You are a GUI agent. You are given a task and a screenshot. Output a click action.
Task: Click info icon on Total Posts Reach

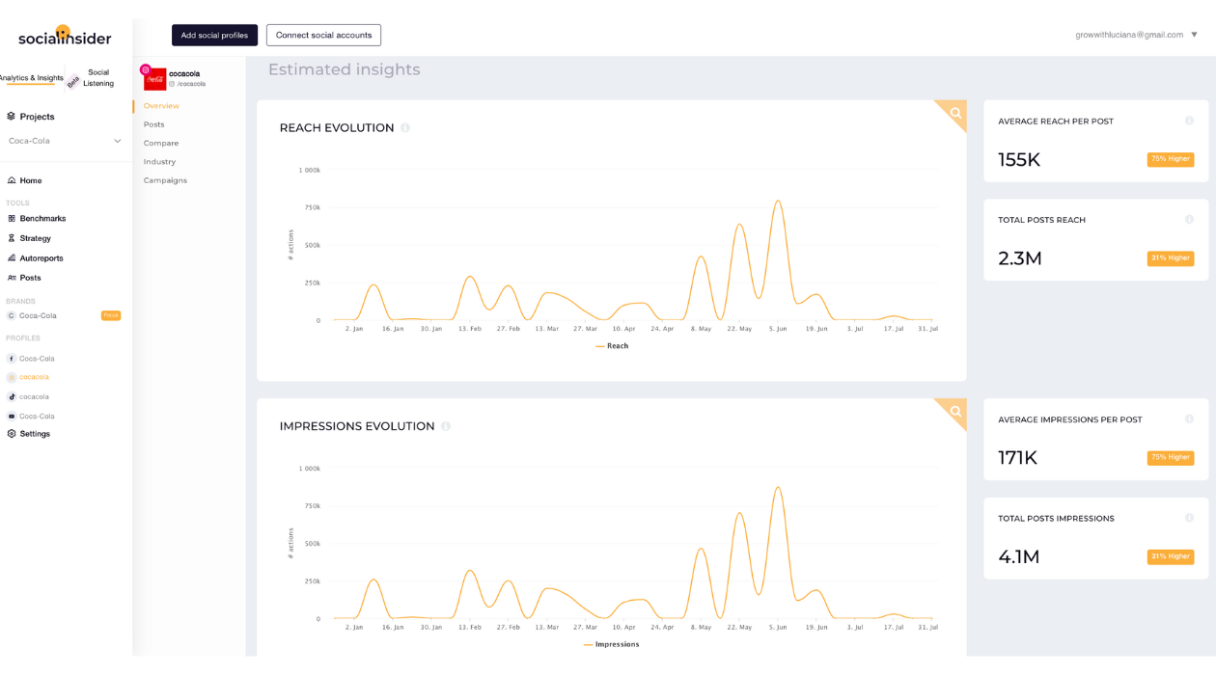1189,220
